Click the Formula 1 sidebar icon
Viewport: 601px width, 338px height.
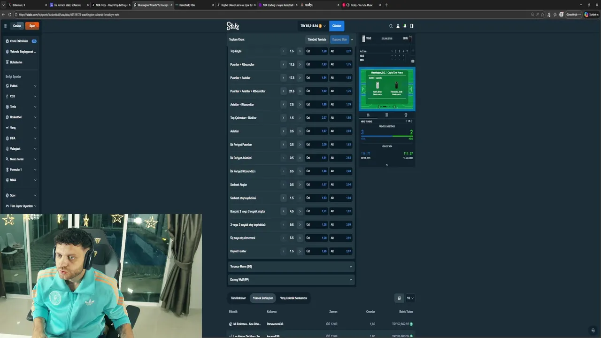pyautogui.click(x=7, y=169)
